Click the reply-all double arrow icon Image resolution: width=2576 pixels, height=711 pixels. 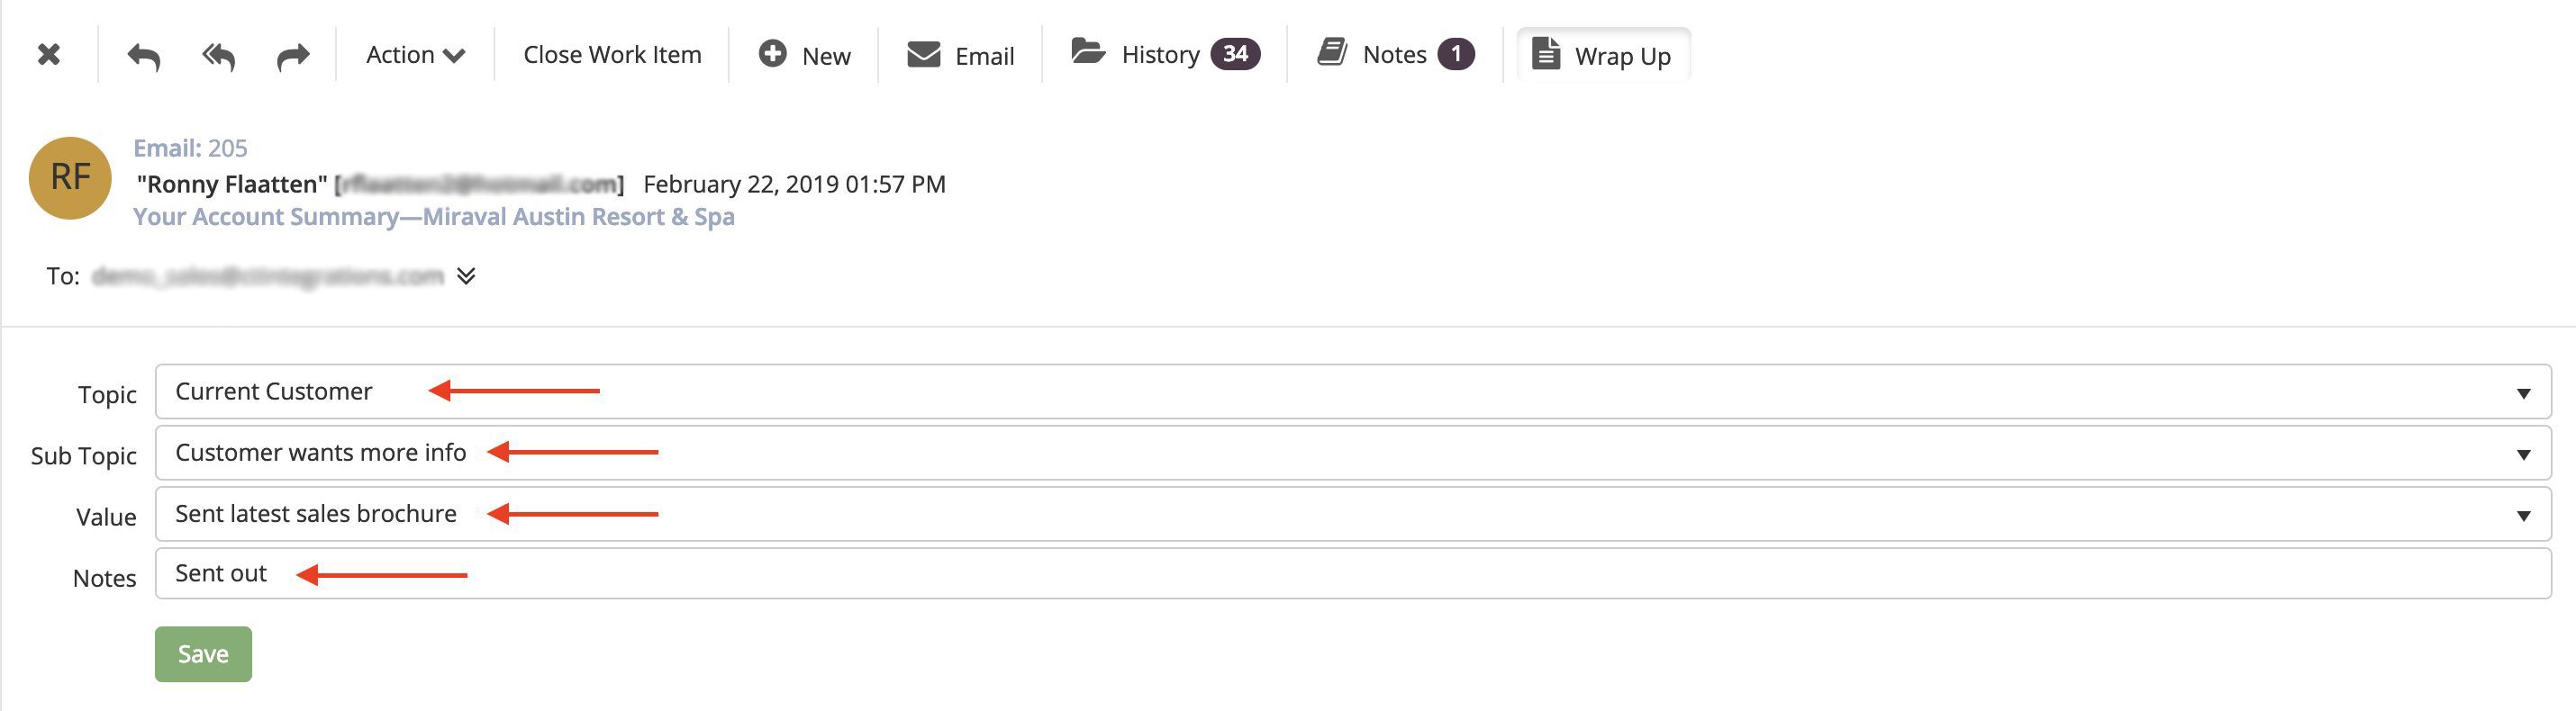coord(218,56)
